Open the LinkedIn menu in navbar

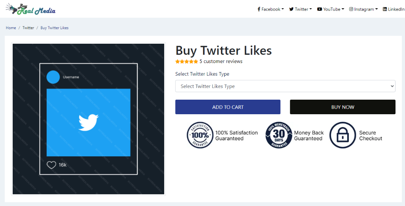pyautogui.click(x=394, y=9)
